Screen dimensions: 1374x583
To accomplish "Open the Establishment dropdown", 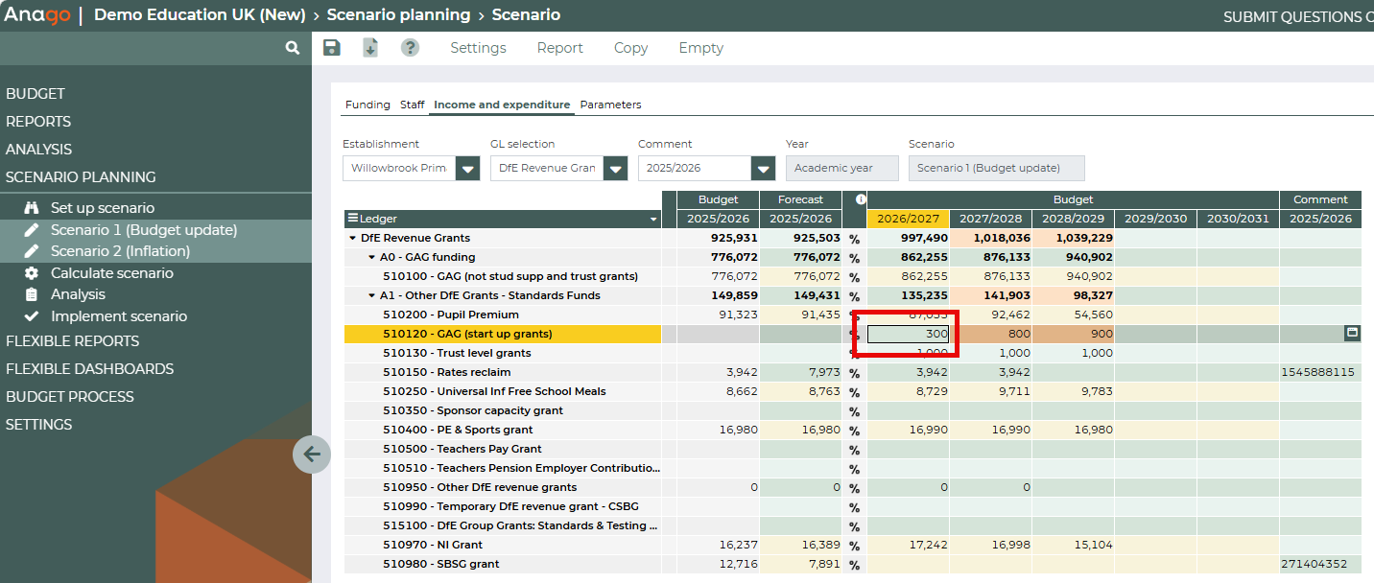I will [x=467, y=169].
